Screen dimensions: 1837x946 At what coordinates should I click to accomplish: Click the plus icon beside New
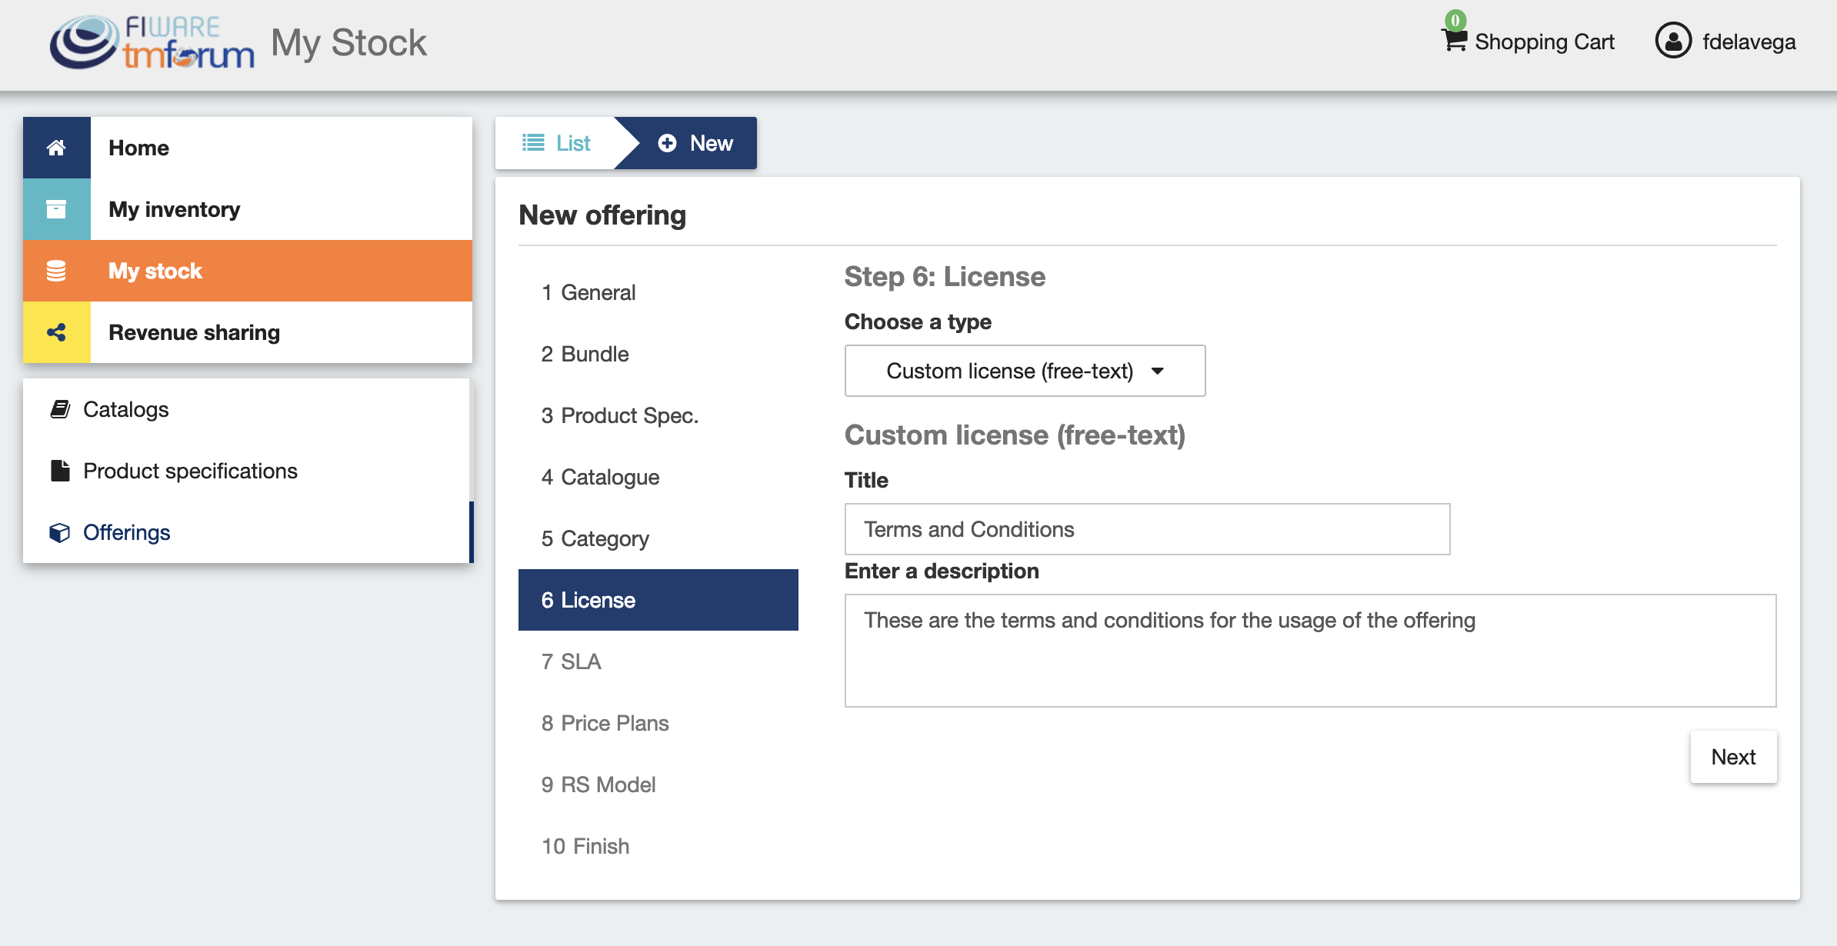667,143
